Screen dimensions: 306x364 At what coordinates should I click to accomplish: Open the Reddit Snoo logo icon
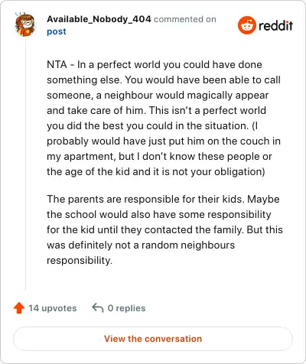point(246,25)
